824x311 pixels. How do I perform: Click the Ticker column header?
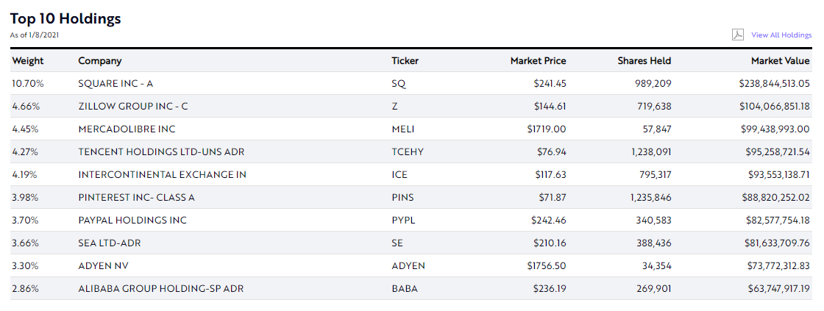405,61
